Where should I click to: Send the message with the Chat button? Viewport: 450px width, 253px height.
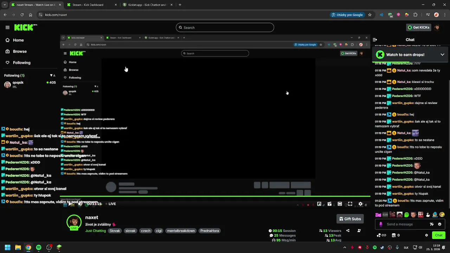(439, 235)
